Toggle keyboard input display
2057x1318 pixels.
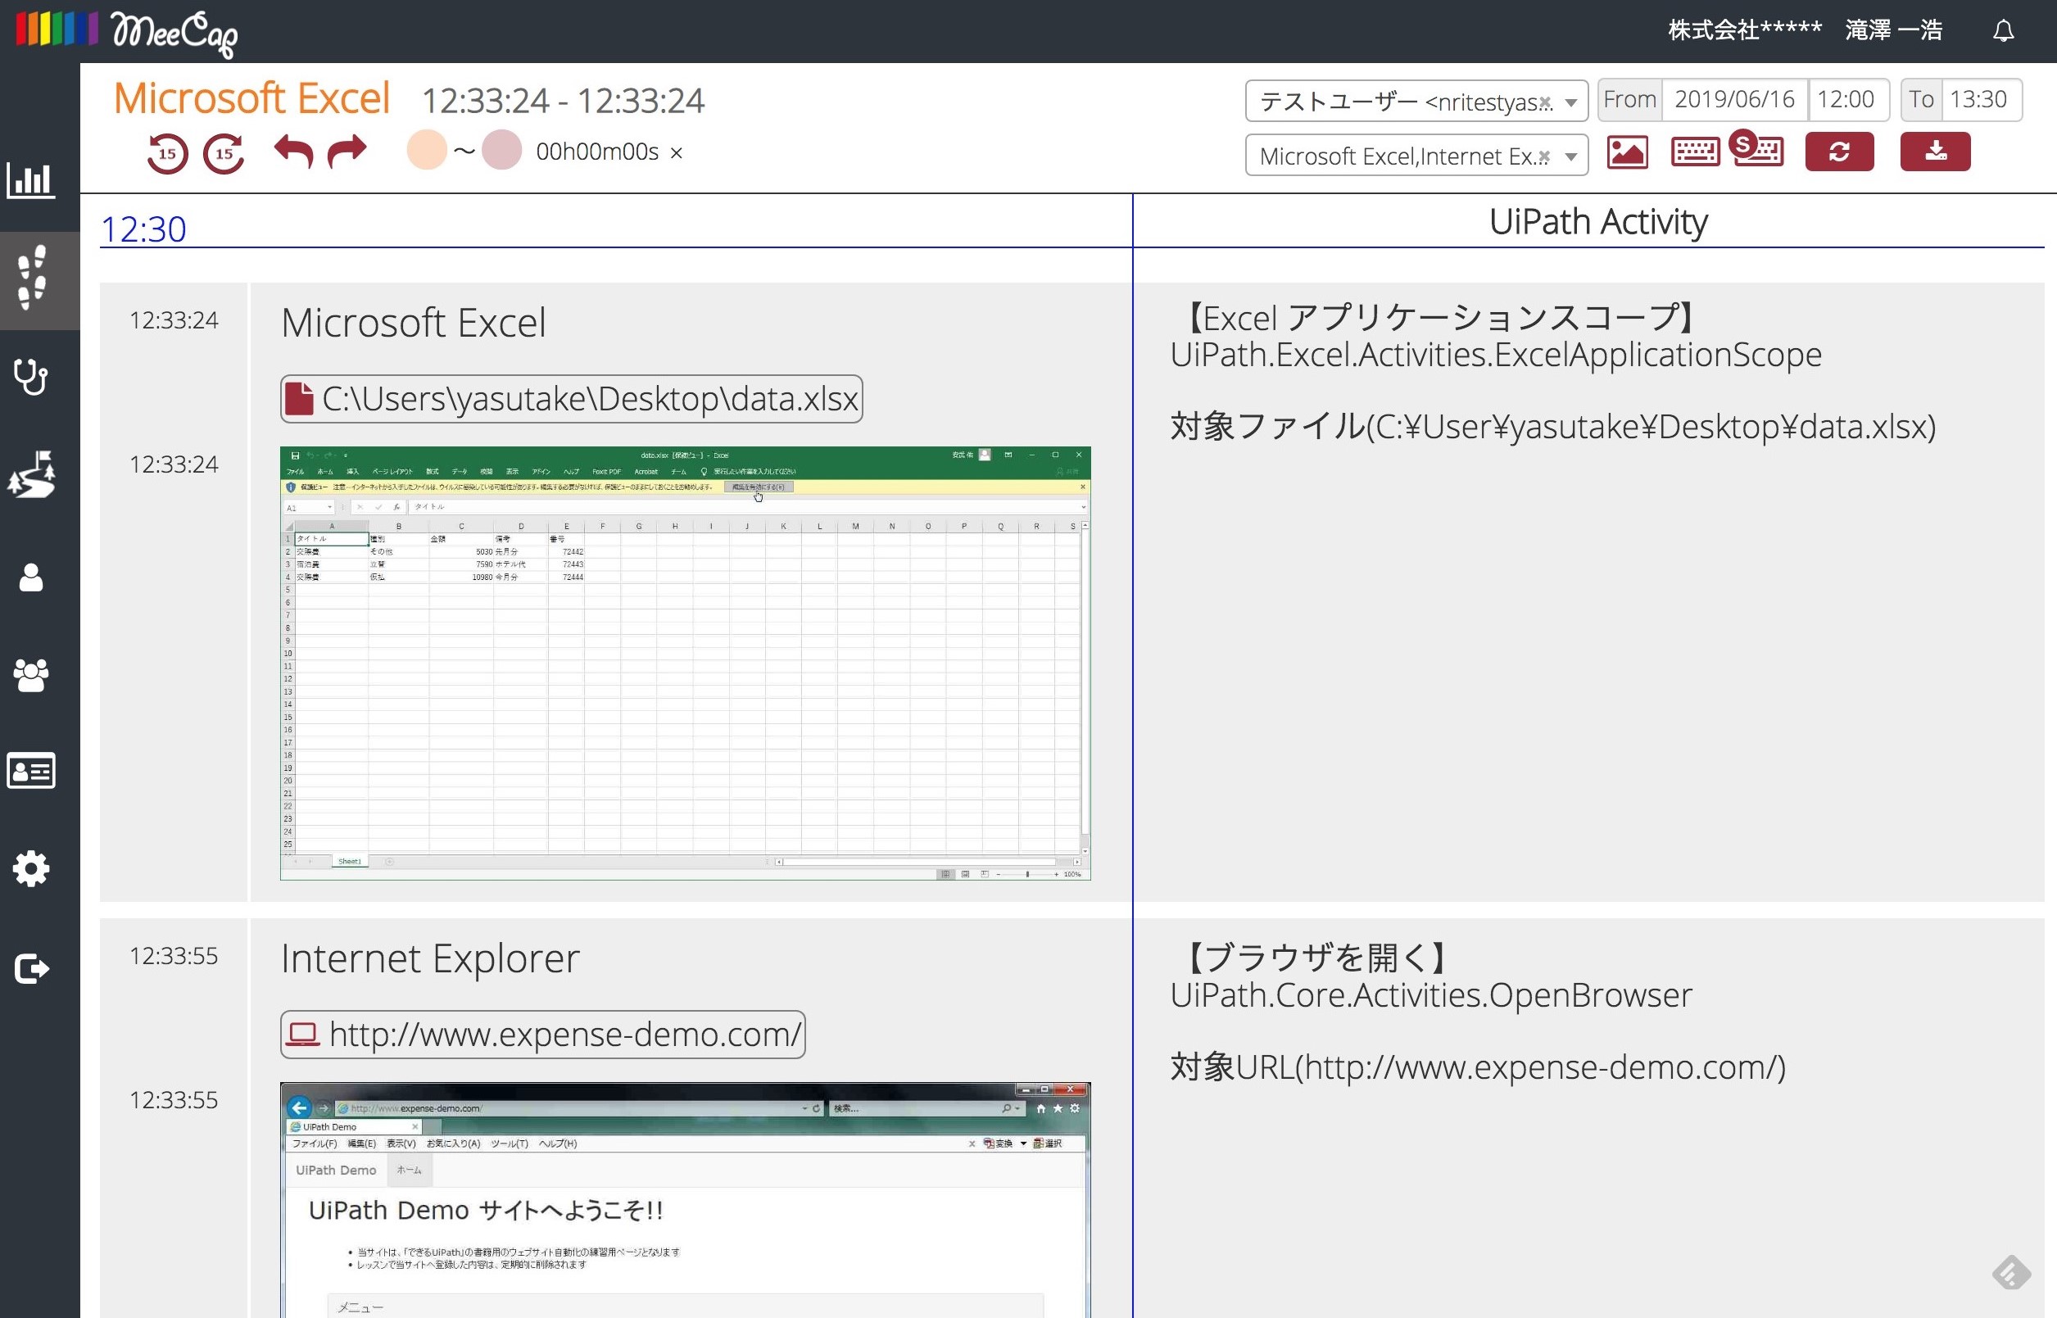1695,152
